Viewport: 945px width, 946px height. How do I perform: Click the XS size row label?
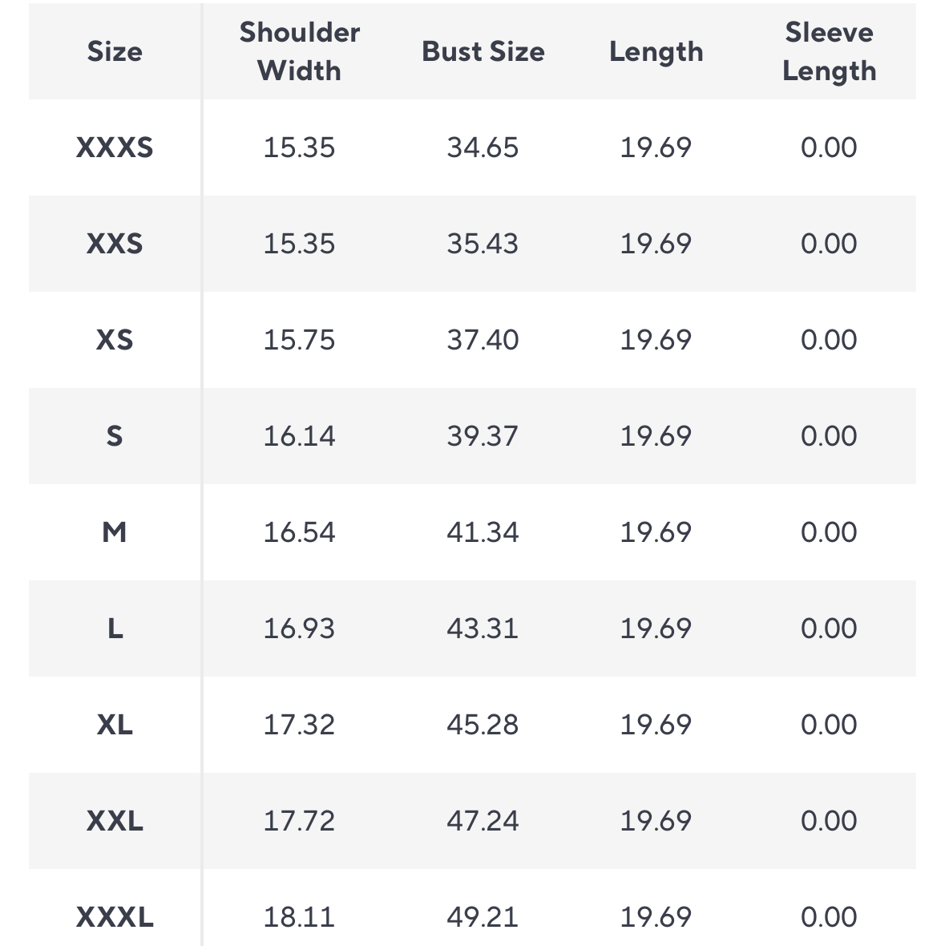click(x=115, y=340)
